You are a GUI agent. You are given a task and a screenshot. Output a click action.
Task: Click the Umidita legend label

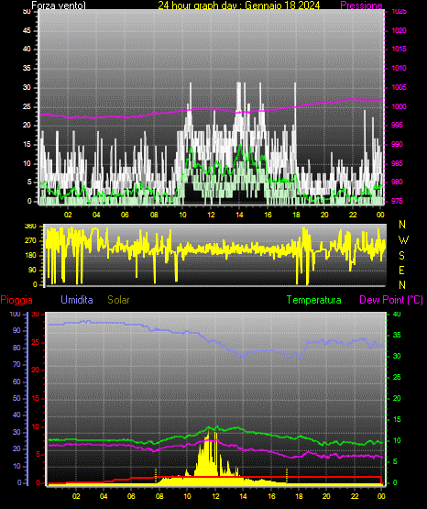77,300
